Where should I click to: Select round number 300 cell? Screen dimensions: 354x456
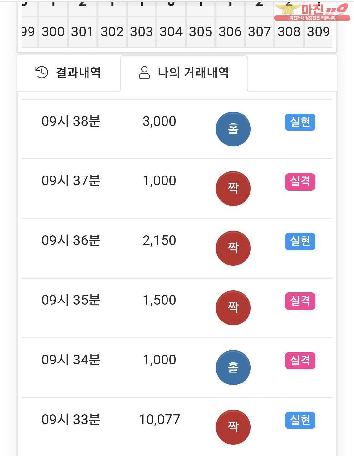[53, 32]
